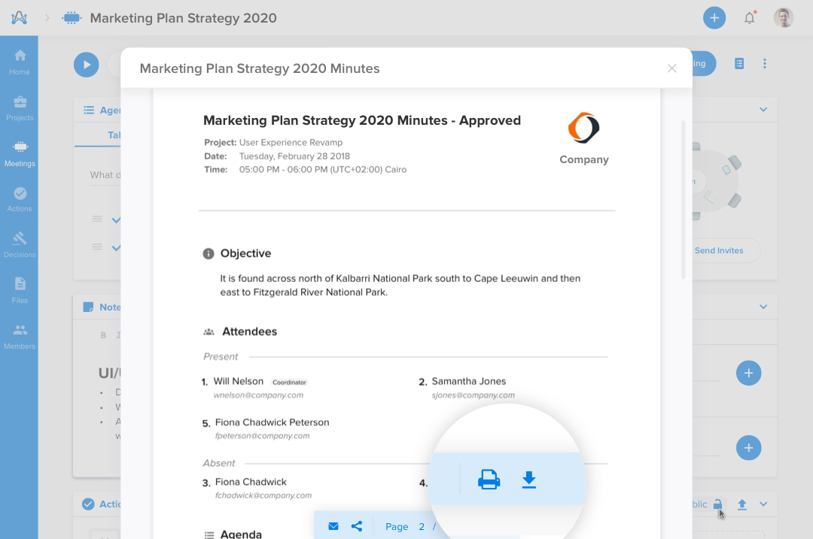The height and width of the screenshot is (539, 813).
Task: Click Send Invites button
Action: point(719,250)
